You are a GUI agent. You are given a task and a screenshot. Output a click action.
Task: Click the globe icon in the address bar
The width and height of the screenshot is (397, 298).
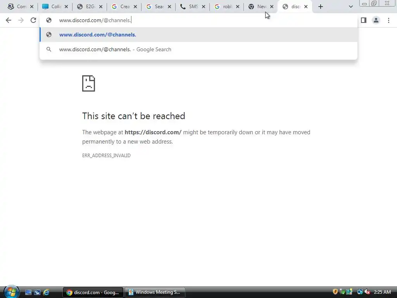coord(49,20)
